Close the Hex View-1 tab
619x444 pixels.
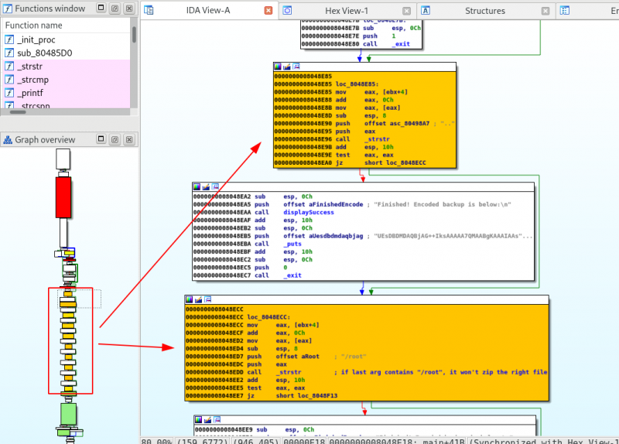click(x=407, y=11)
